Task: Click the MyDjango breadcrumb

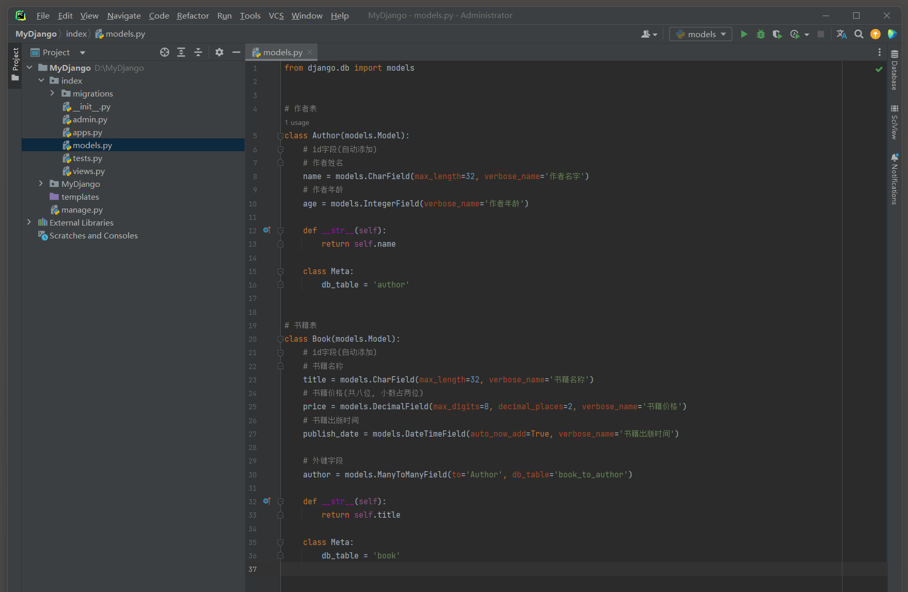Action: click(36, 34)
